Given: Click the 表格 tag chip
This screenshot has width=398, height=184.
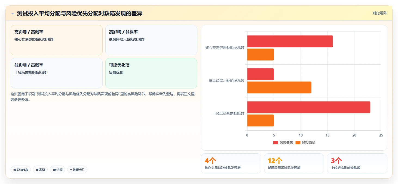Looking at the screenshot, I should tap(40, 170).
